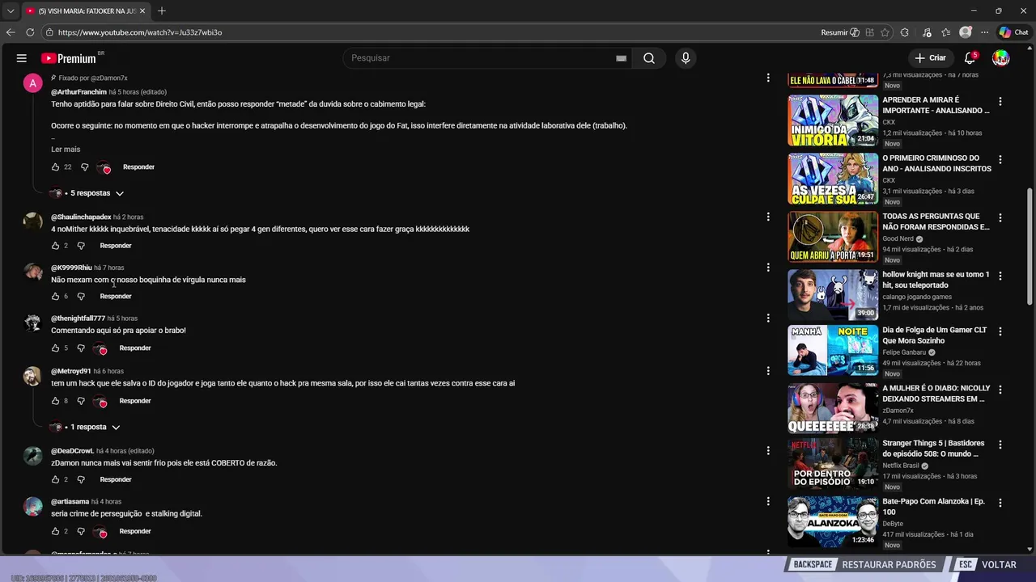Screen dimensions: 1036x582
Task: Open options for 'APRENDER A MIRAR' video
Action: tap(1000, 102)
